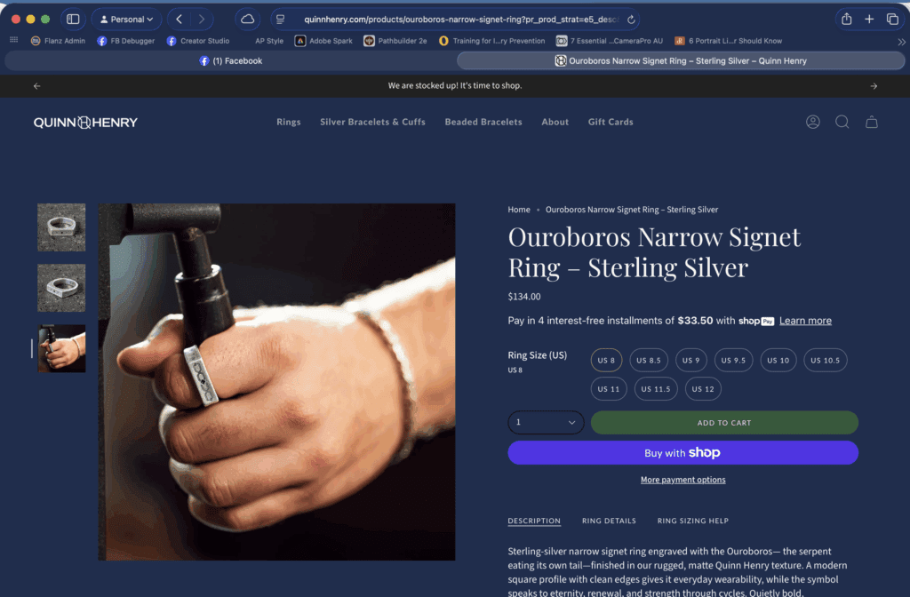Switch to the (1) Facebook browser tab
Viewport: 910px width, 597px height.
pyautogui.click(x=230, y=61)
